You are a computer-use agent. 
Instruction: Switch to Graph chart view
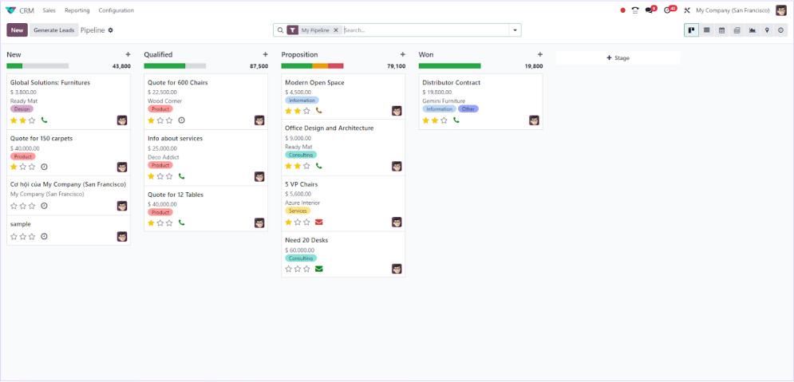pos(753,30)
